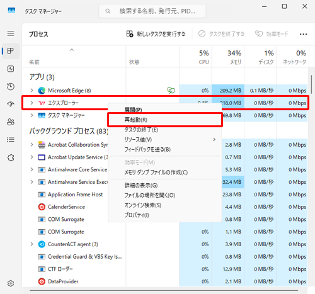Screen dimensions: 315x294
Task: Click the CounterACT agent icon
Action: click(42, 244)
